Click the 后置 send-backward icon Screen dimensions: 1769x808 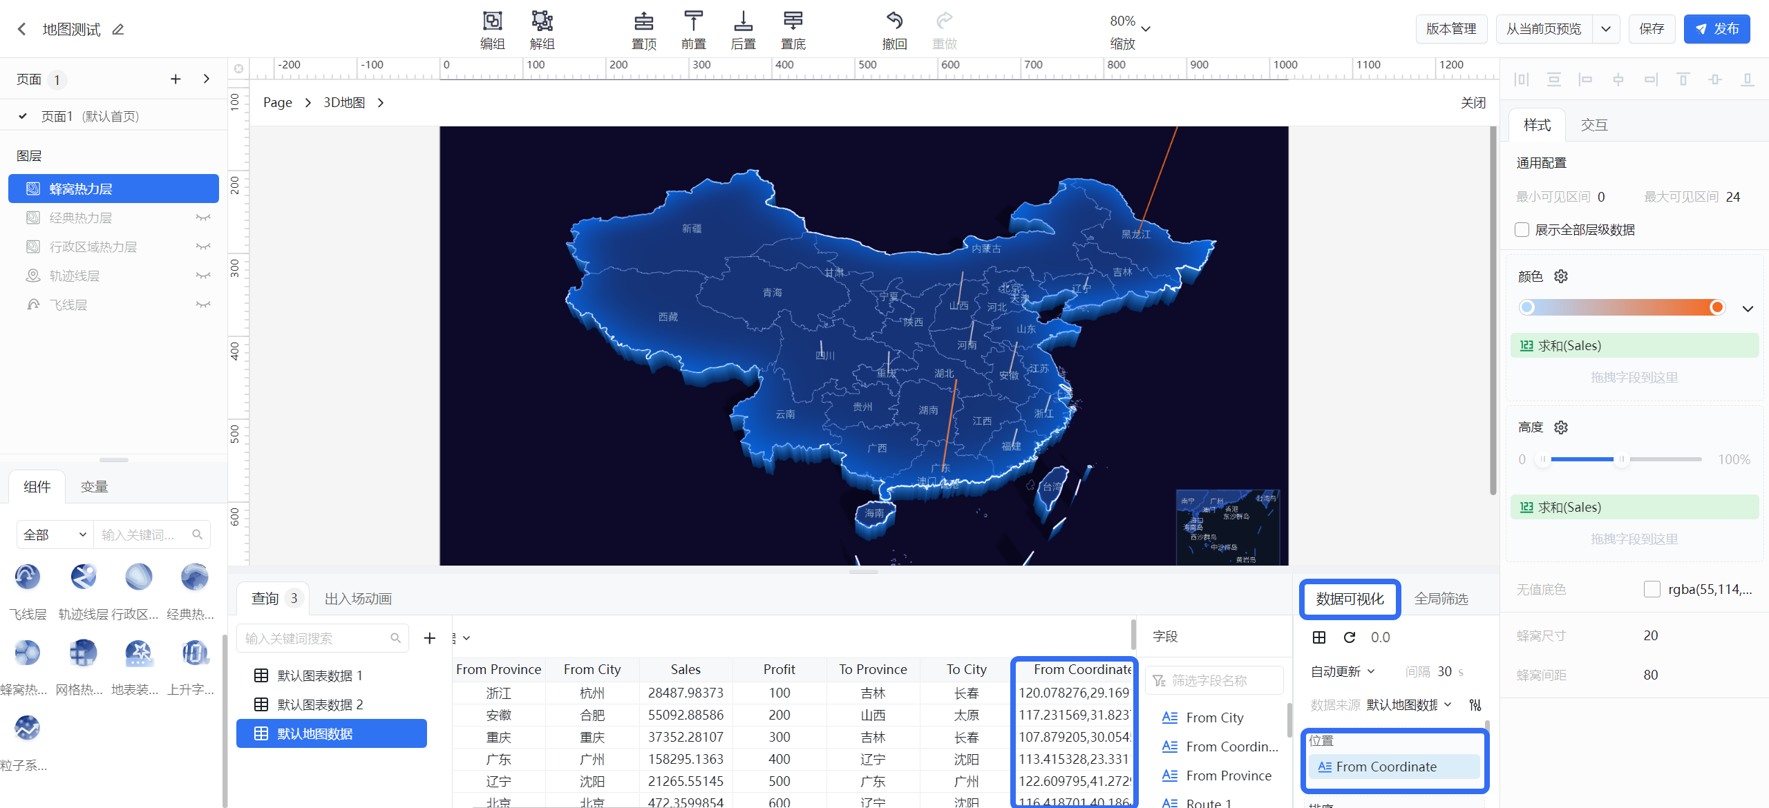click(743, 21)
